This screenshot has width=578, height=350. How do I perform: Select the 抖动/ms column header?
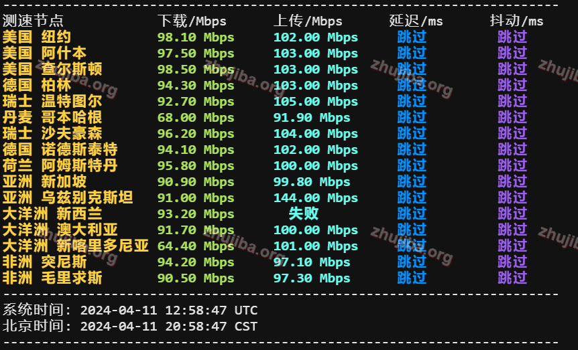[516, 21]
